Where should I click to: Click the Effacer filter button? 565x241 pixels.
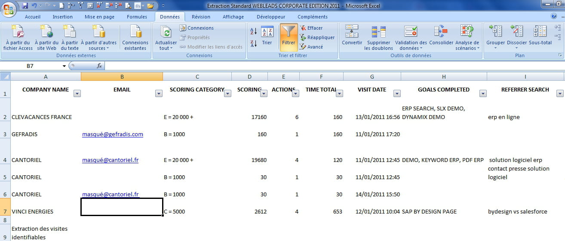314,28
